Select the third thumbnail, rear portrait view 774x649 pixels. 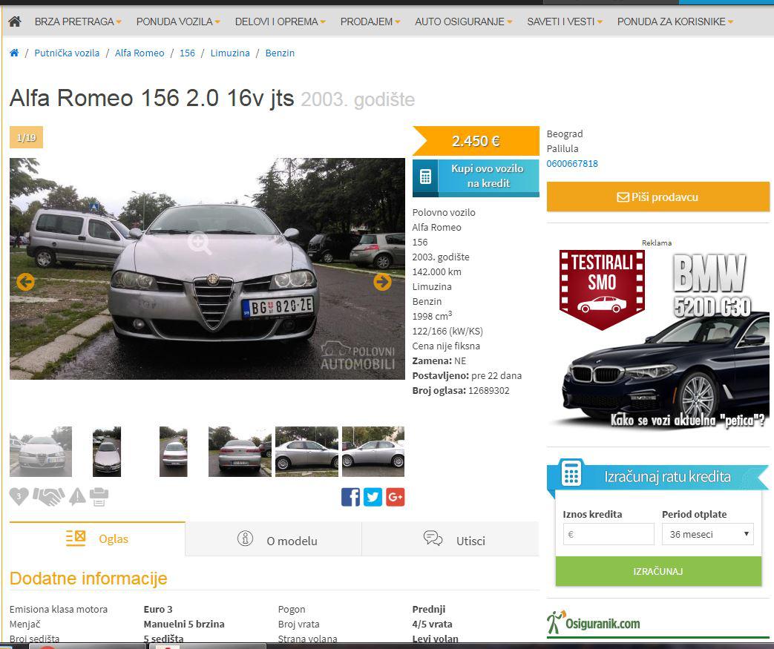pyautogui.click(x=173, y=452)
